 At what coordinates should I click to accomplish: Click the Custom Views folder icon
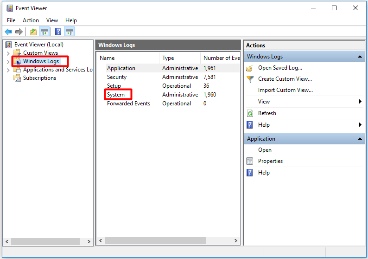point(17,52)
